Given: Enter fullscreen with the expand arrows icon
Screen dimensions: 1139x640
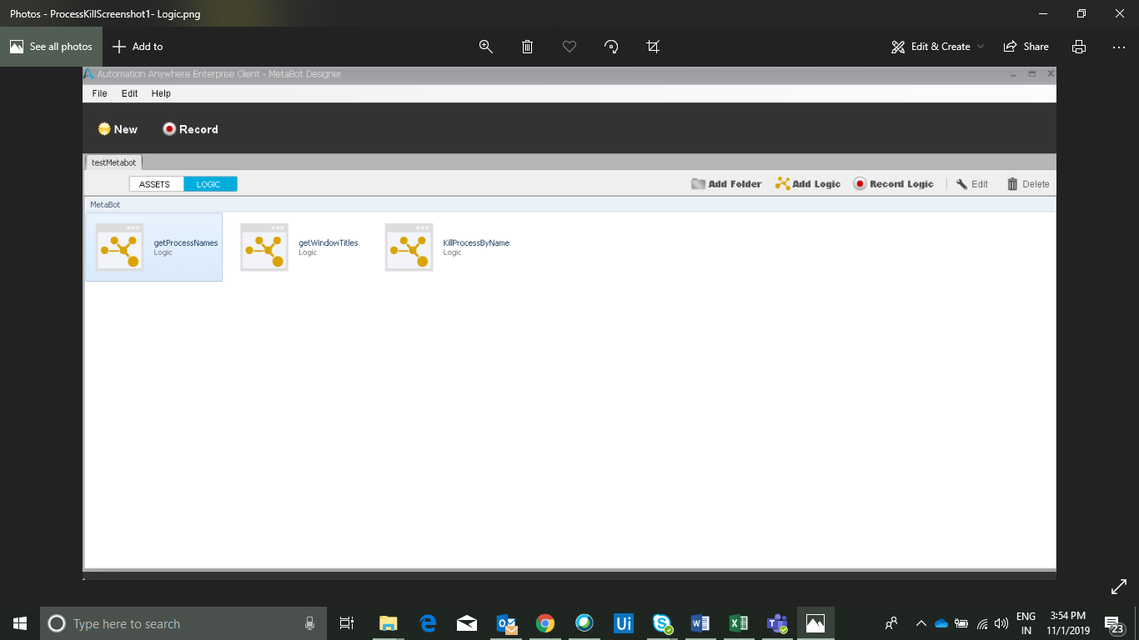Looking at the screenshot, I should point(1119,587).
